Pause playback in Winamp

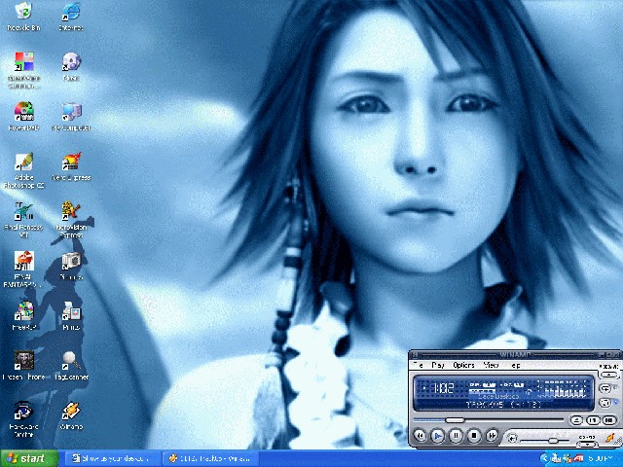[x=456, y=436]
